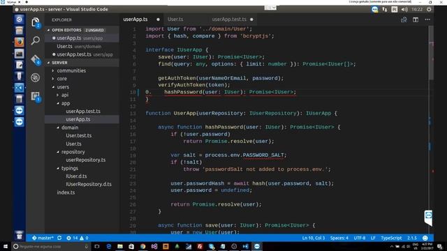Open the feedback smiley in status bar

[425, 238]
